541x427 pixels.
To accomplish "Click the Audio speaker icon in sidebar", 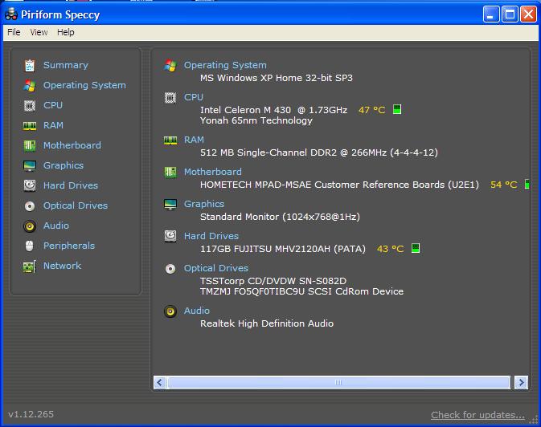I will (30, 226).
